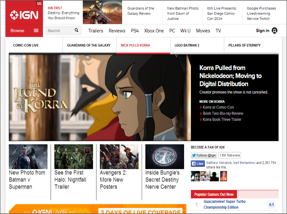The height and width of the screenshot is (214, 287).
Task: Open the TV section
Action: (218, 31)
